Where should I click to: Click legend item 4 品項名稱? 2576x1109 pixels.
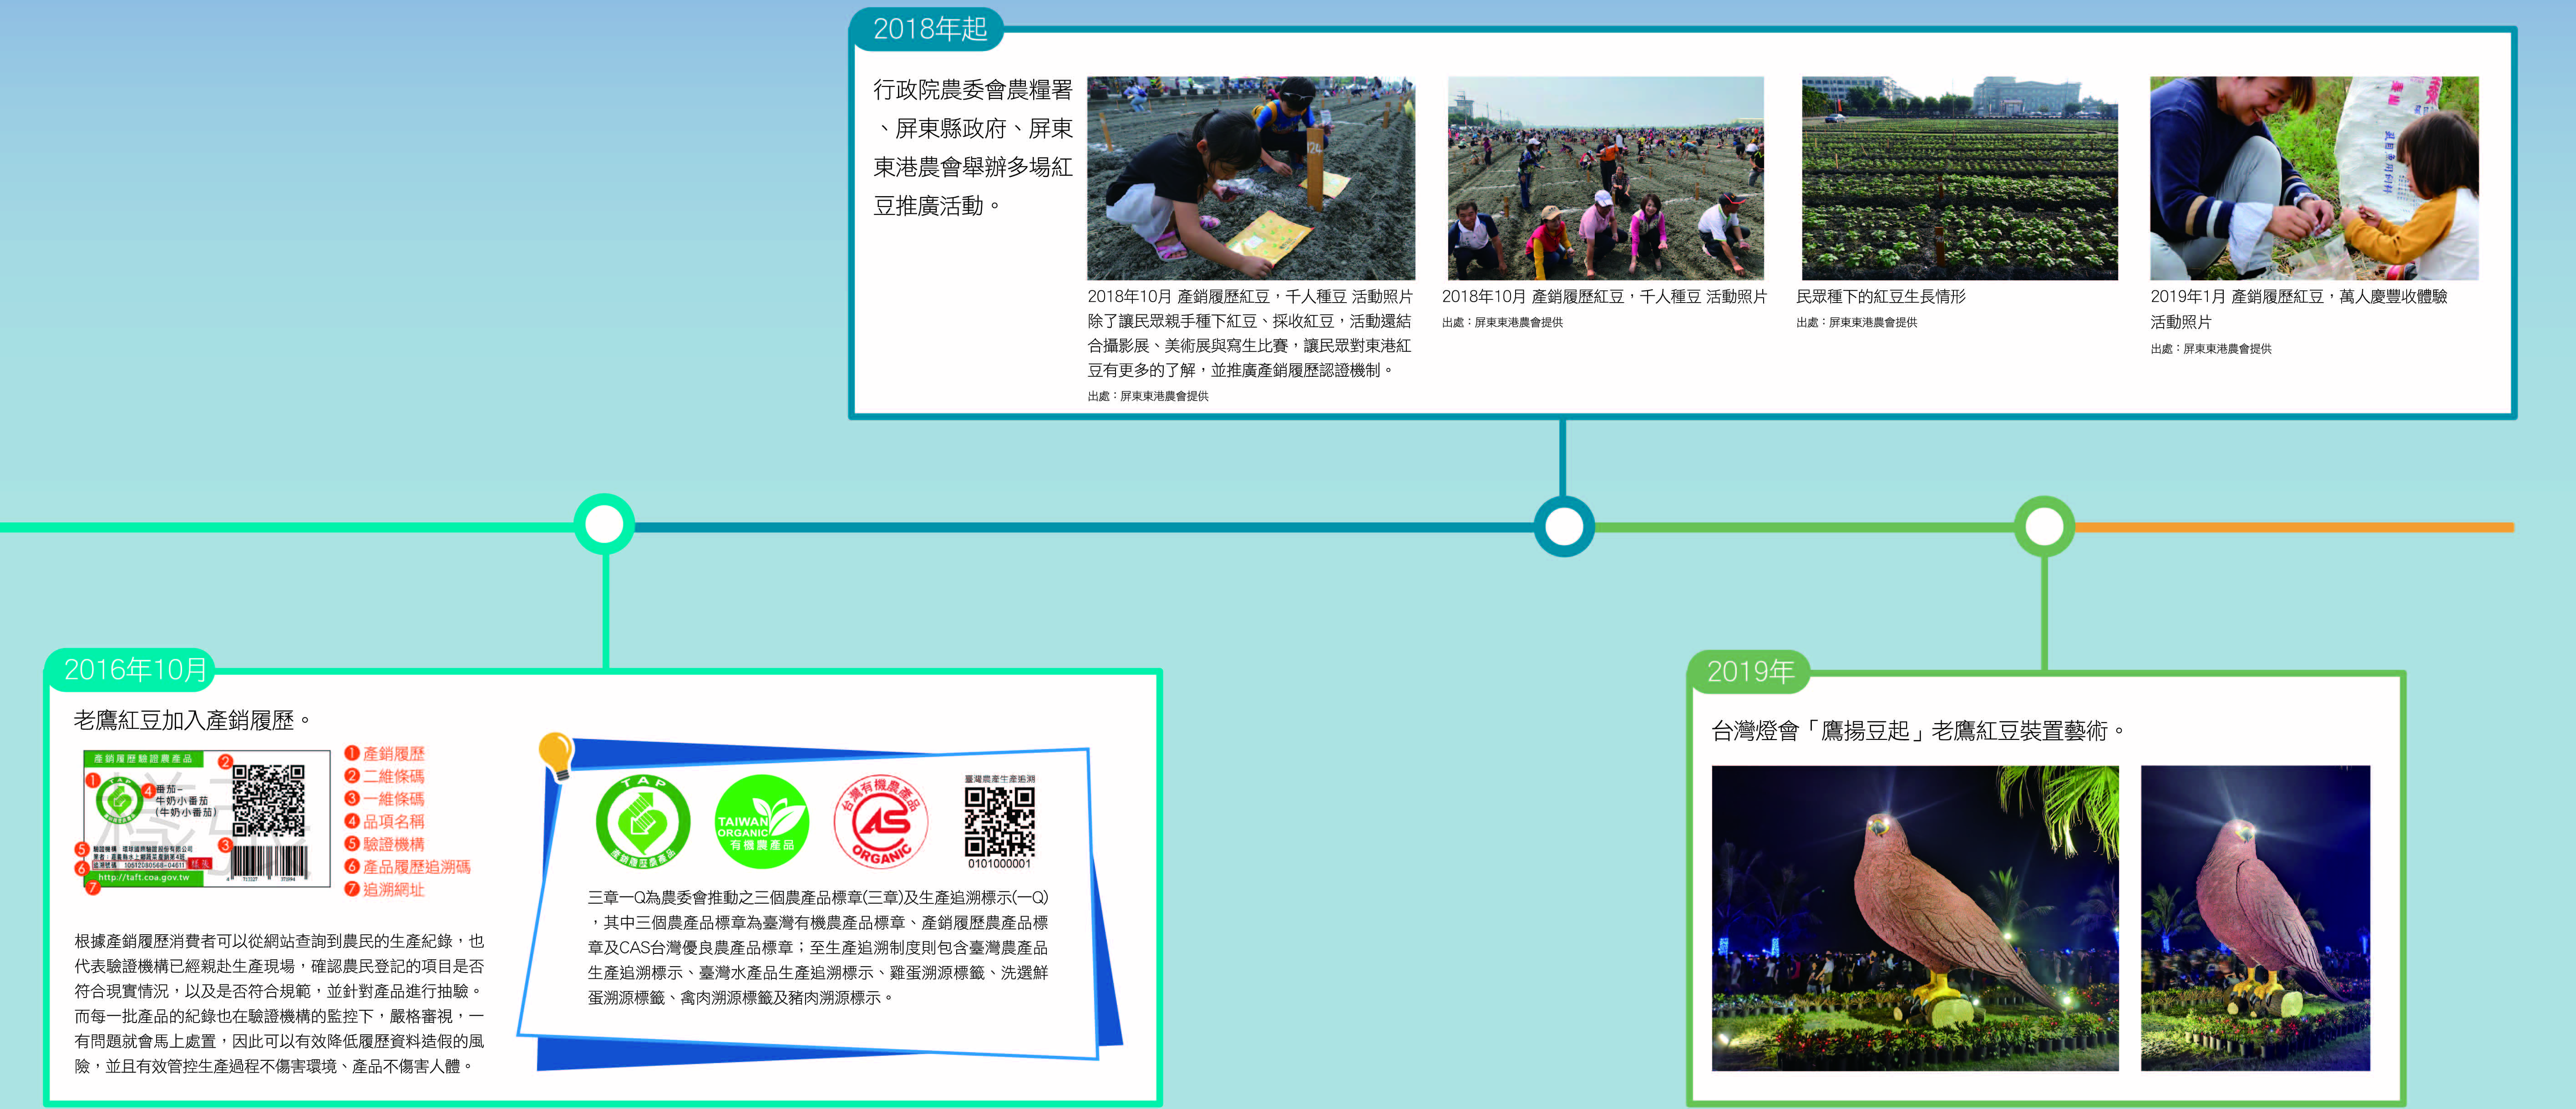(x=385, y=821)
